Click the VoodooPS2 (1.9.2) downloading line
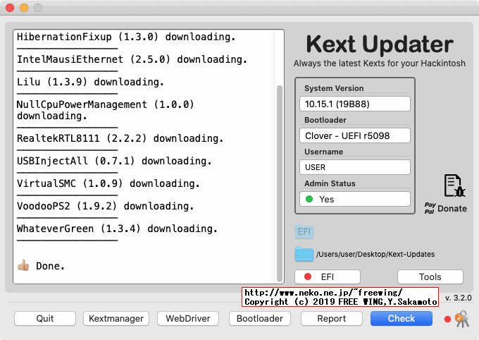 coord(105,206)
